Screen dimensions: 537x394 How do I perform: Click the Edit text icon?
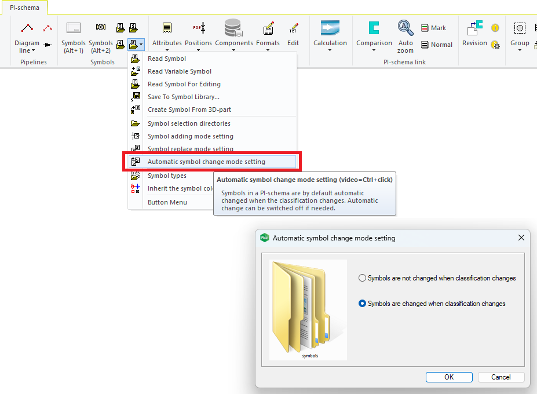(293, 28)
